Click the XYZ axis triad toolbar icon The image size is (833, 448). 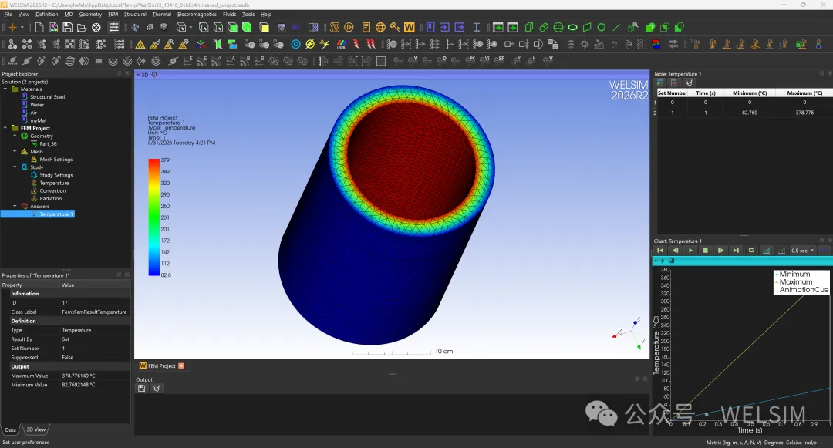201,44
